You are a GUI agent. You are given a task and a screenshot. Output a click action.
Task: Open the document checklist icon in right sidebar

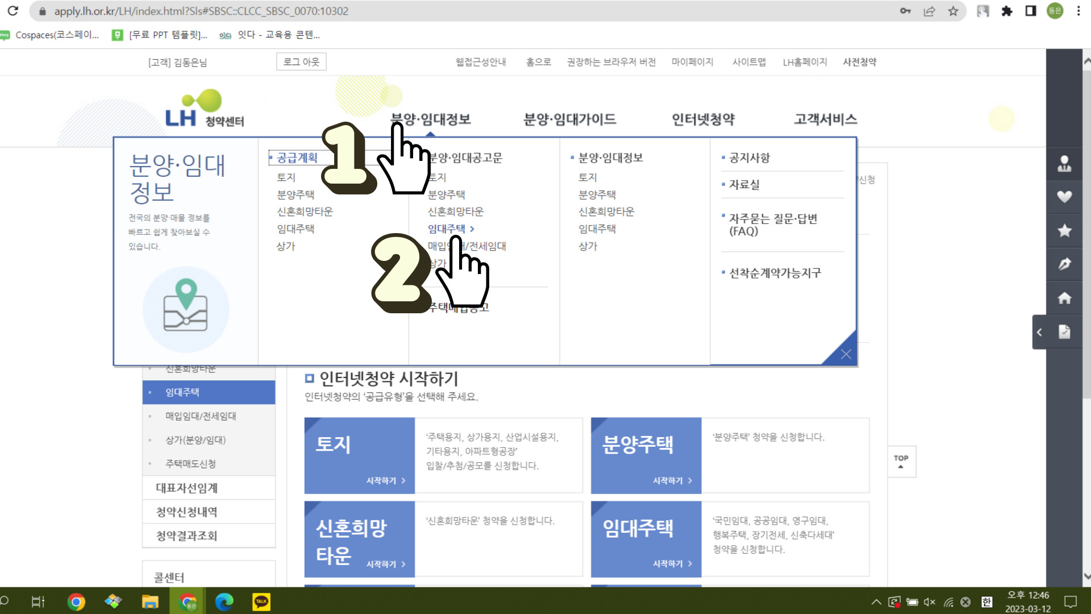click(1065, 331)
